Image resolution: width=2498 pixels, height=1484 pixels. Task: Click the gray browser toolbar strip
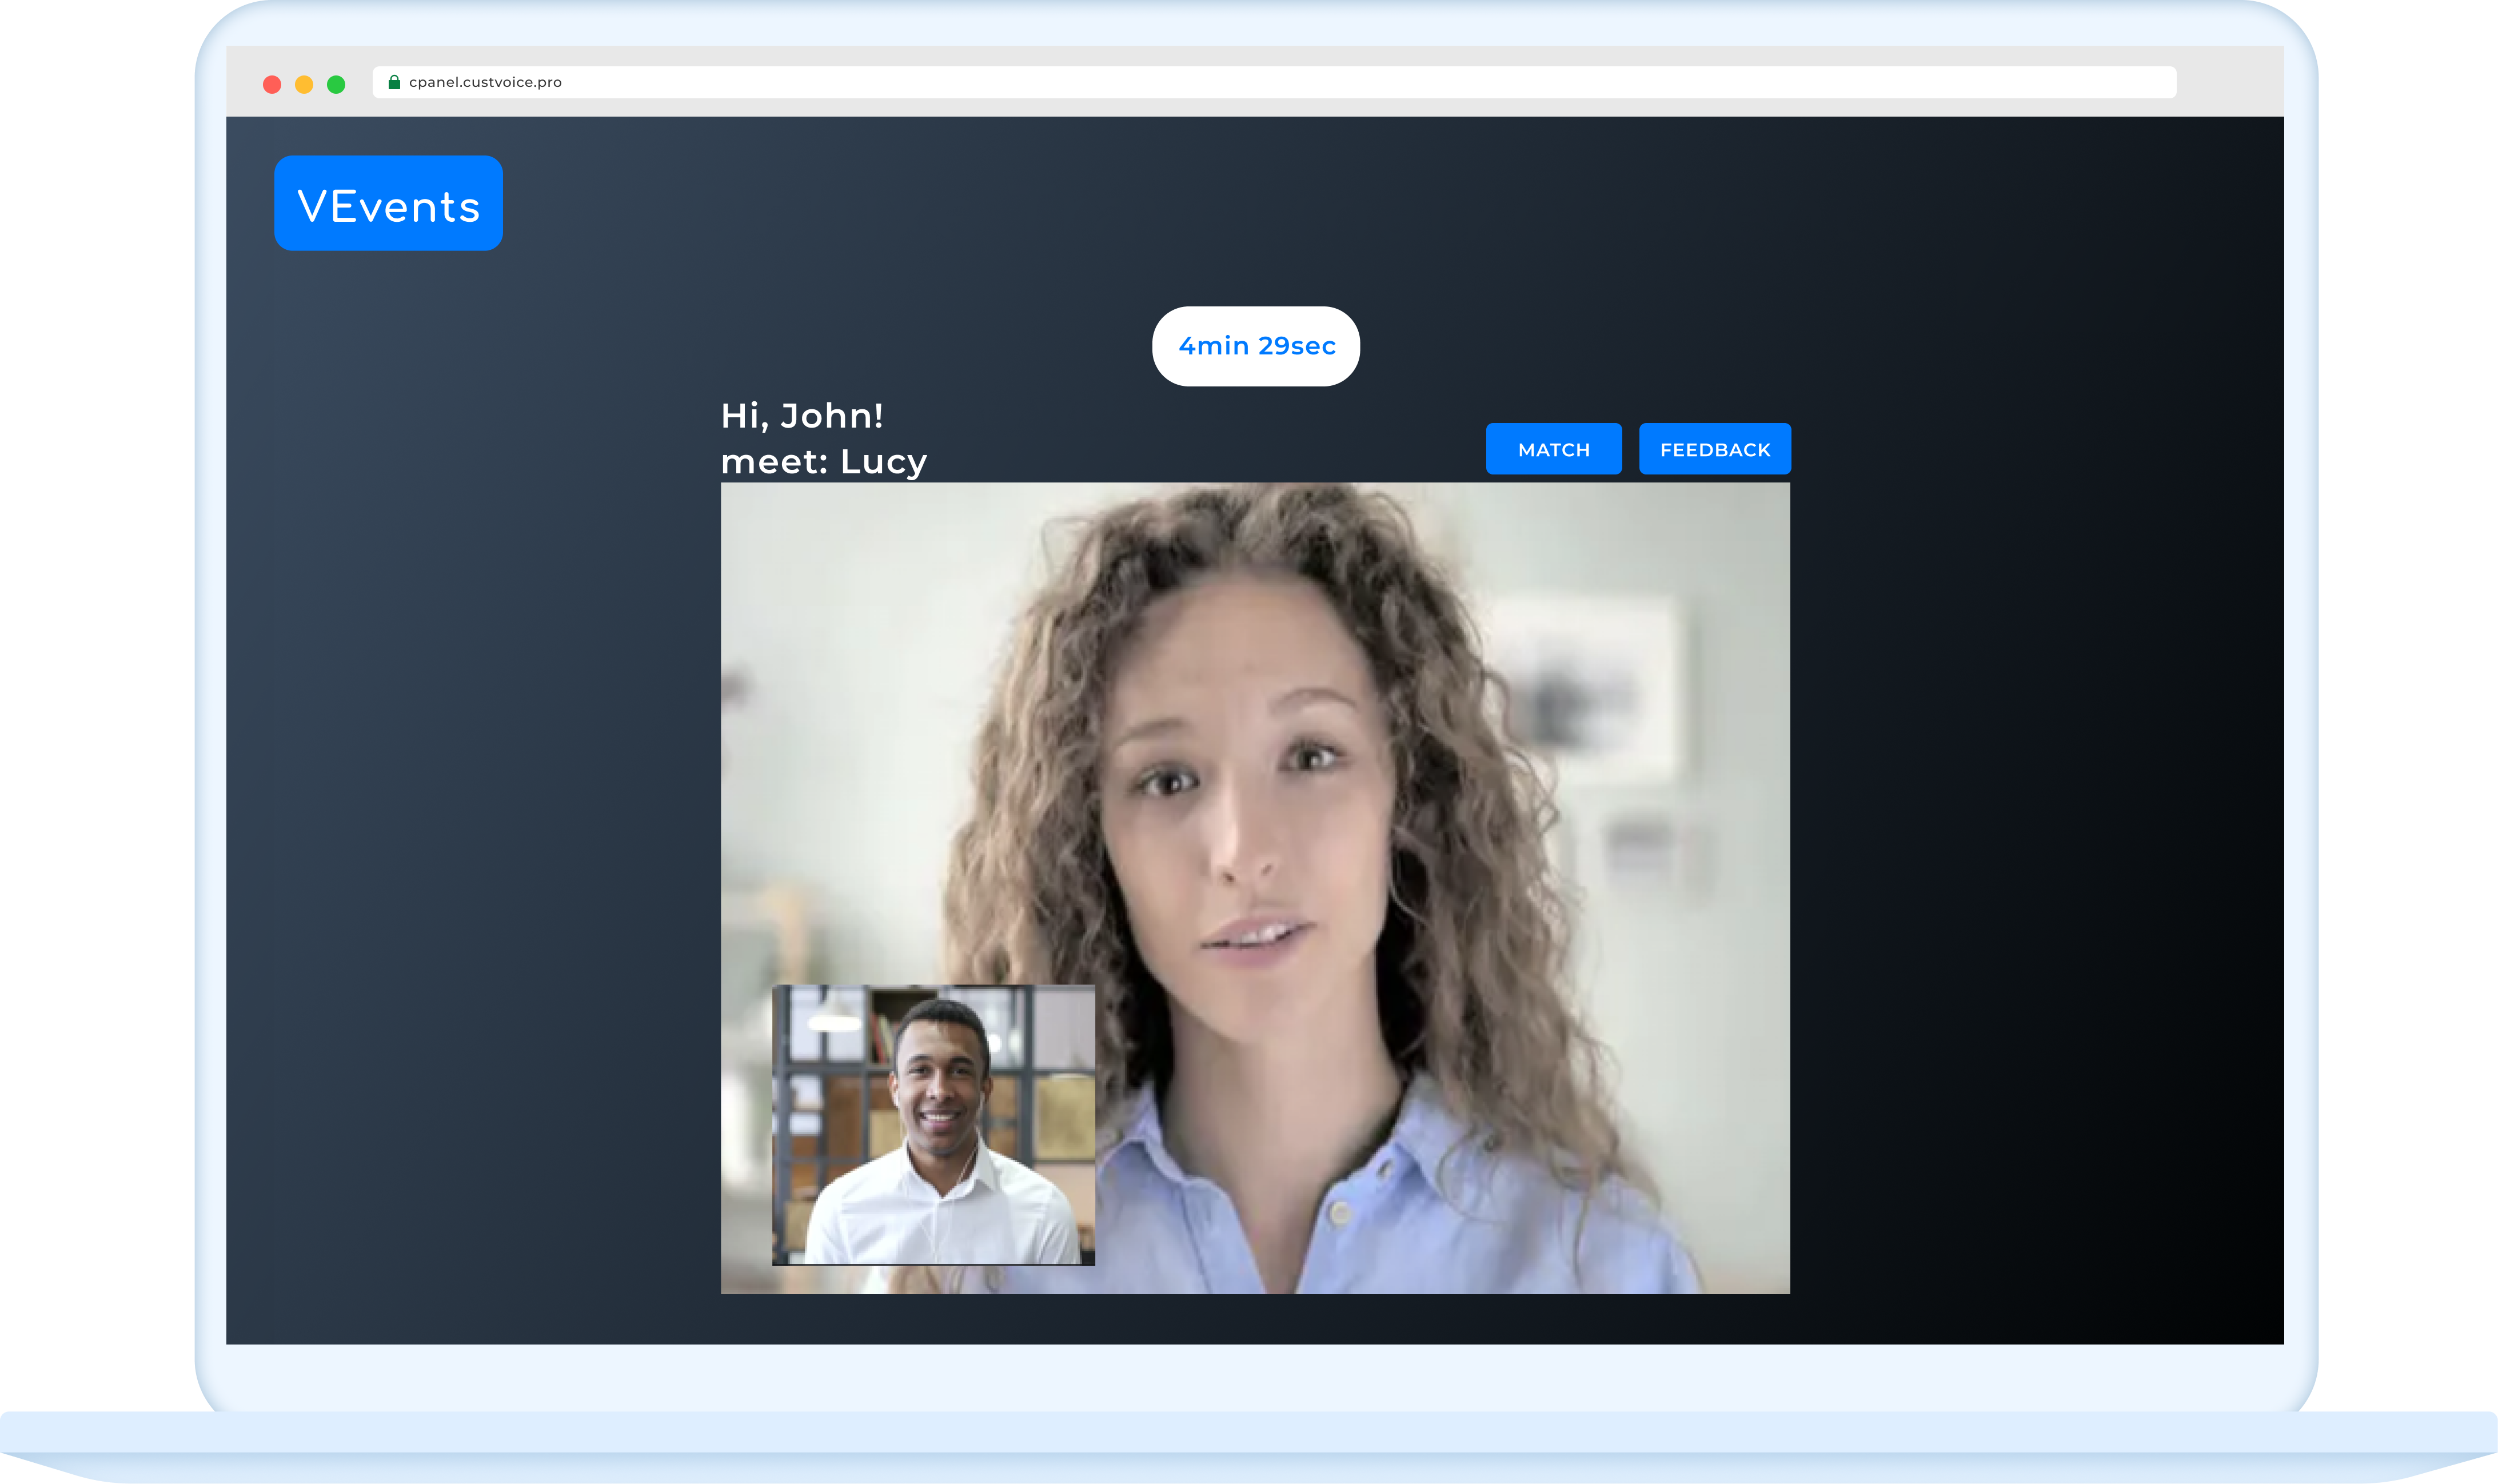click(2230, 82)
